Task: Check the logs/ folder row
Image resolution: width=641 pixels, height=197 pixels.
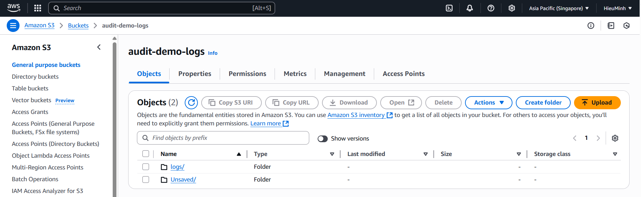Action: [x=146, y=167]
